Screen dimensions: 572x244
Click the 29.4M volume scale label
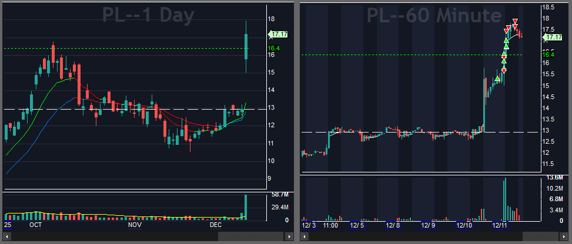coord(280,208)
